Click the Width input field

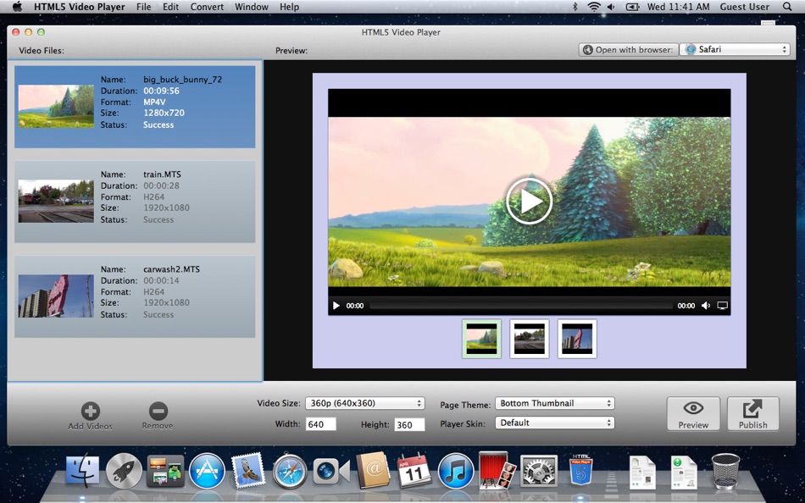click(320, 424)
